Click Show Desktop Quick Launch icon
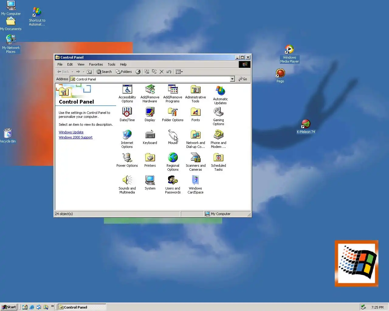 point(25,307)
